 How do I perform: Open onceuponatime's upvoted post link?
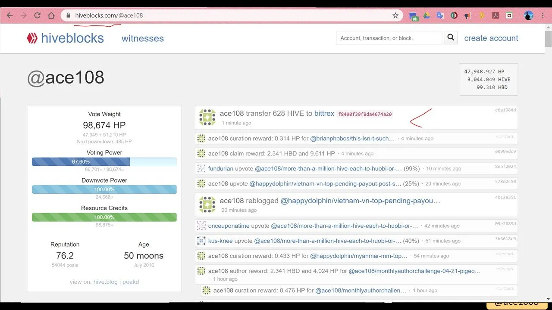click(345, 226)
